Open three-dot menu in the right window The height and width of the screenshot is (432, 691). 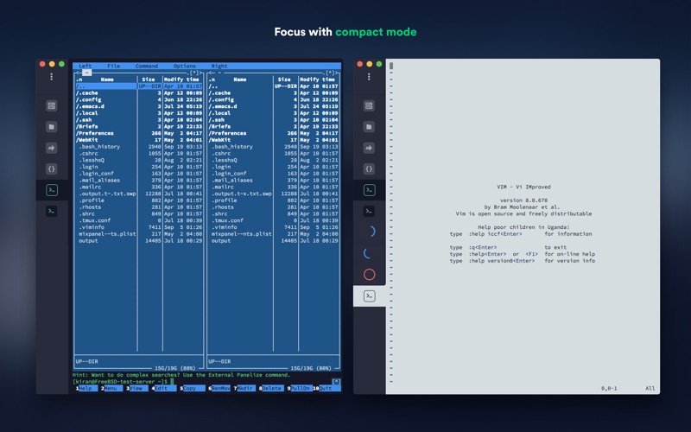(x=369, y=77)
